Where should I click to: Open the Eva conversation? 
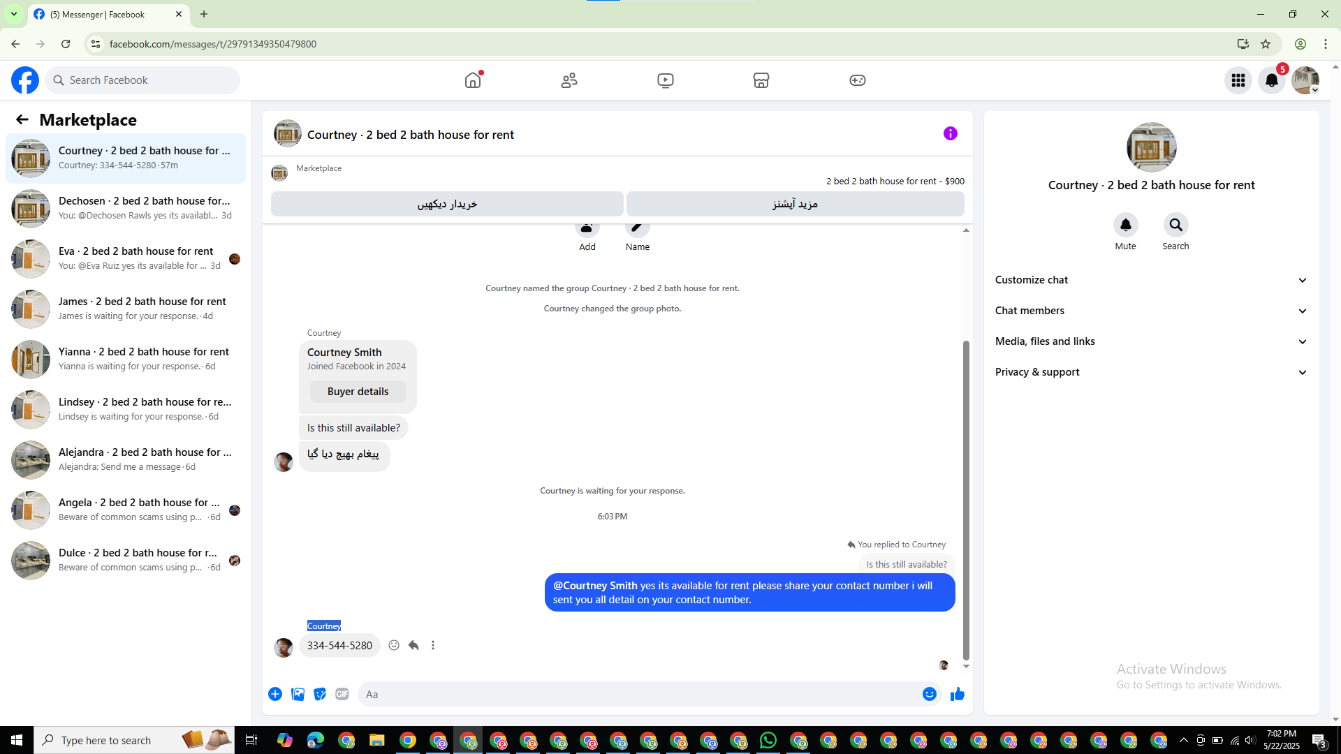[126, 259]
